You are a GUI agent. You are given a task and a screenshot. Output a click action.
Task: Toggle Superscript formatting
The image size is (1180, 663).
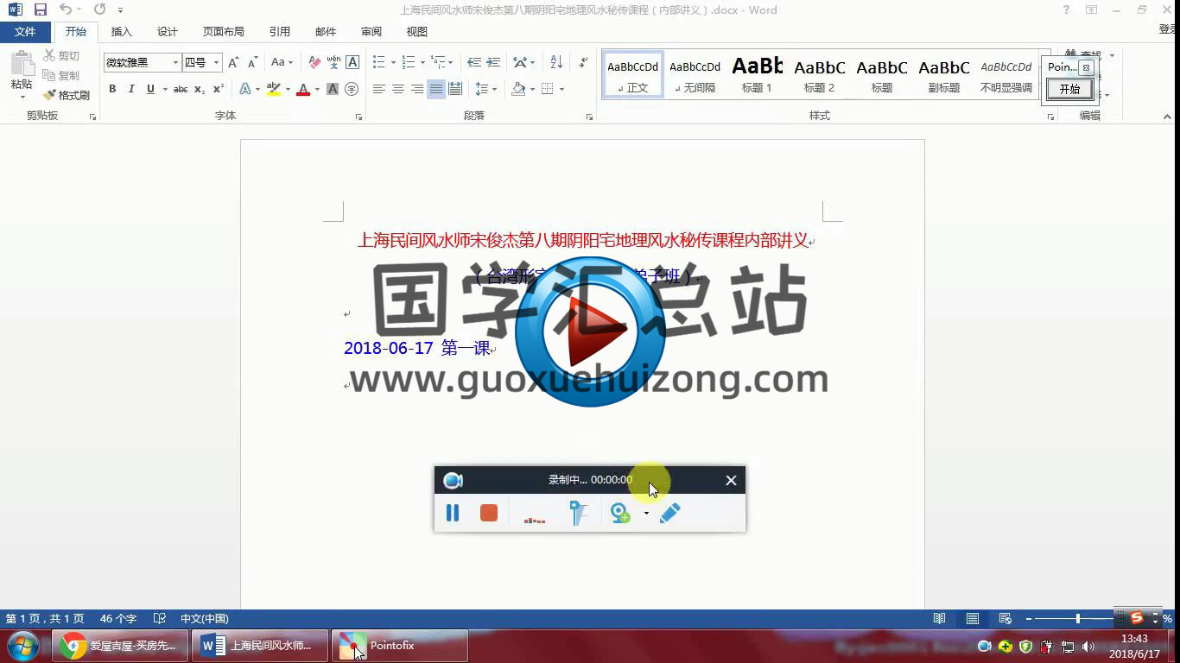click(x=219, y=89)
